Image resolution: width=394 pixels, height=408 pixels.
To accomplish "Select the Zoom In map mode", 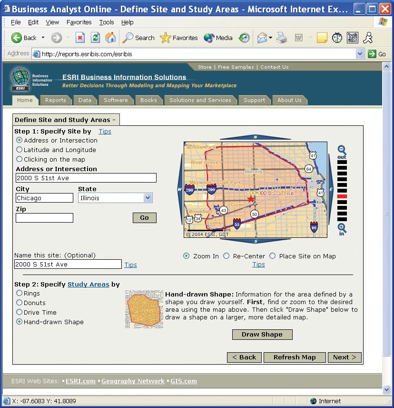I will click(x=186, y=256).
